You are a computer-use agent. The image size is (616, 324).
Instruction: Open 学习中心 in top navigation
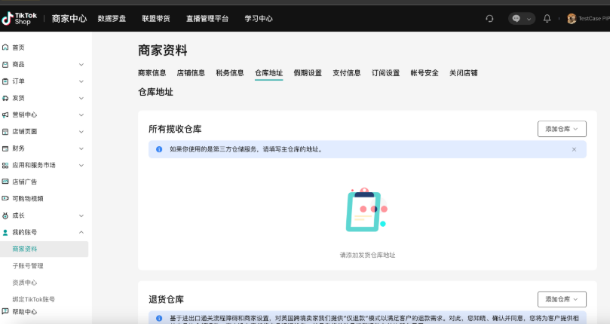tap(259, 18)
